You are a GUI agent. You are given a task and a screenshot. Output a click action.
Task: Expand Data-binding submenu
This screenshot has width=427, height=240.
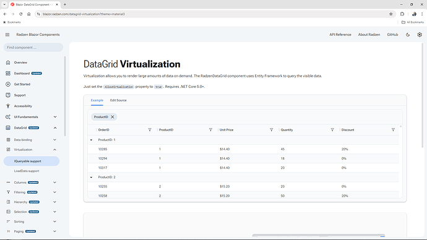pos(54,140)
